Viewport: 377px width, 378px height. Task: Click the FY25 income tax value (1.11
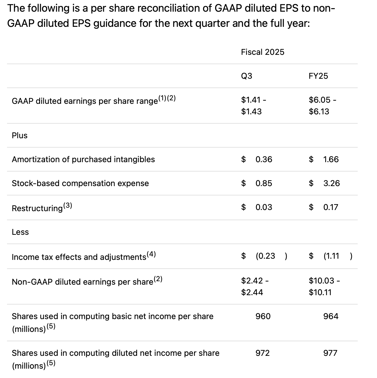331,256
